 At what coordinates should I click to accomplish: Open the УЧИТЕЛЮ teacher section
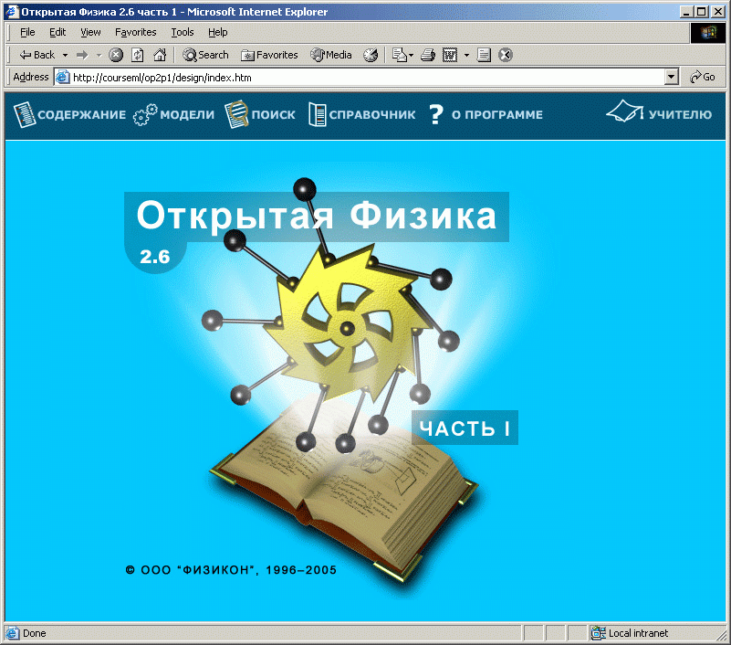(x=659, y=114)
